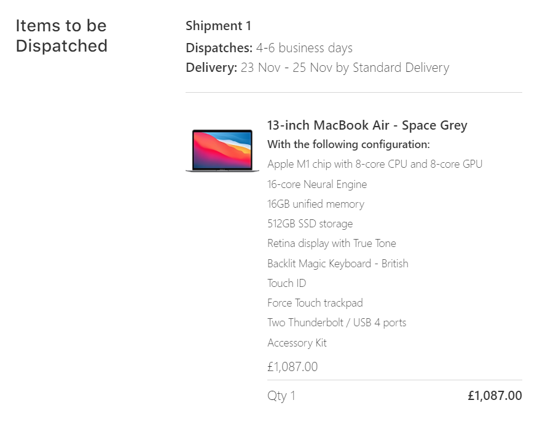Click the 16GB unified memory line
This screenshot has width=537, height=427.
click(316, 204)
